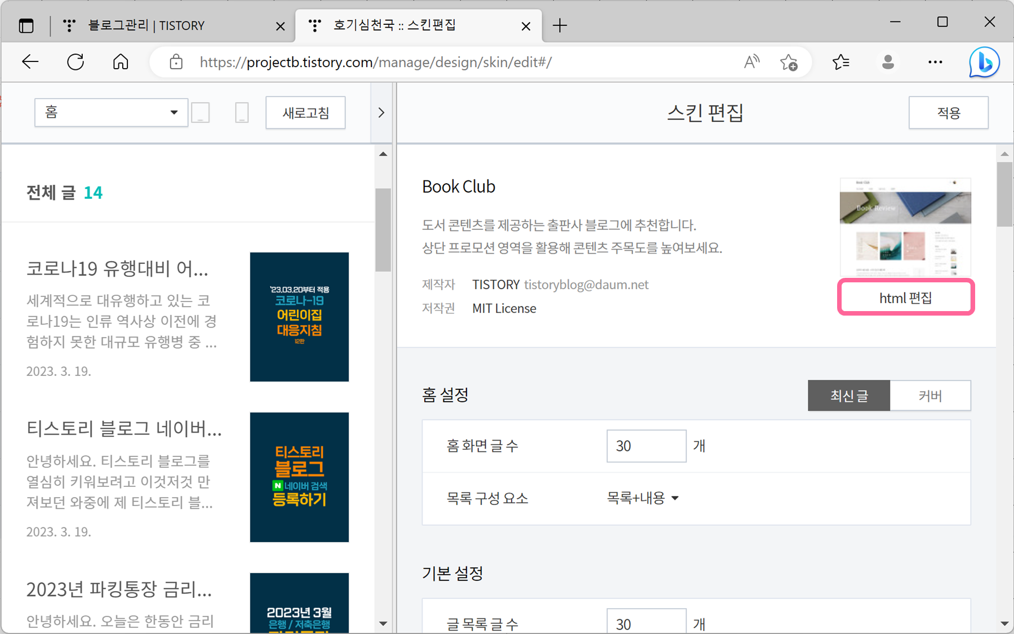Open 코로나-19 어린이집 대응지침 thumbnail
Screen dimensions: 1014x634
tap(299, 317)
